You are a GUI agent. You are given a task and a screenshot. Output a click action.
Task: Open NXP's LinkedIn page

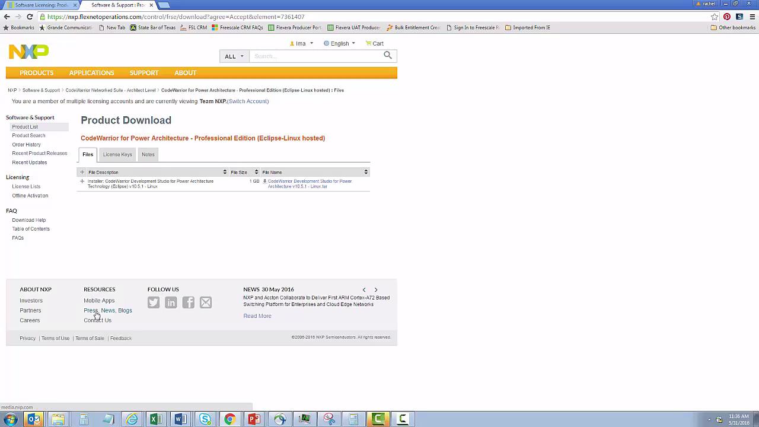pyautogui.click(x=171, y=302)
